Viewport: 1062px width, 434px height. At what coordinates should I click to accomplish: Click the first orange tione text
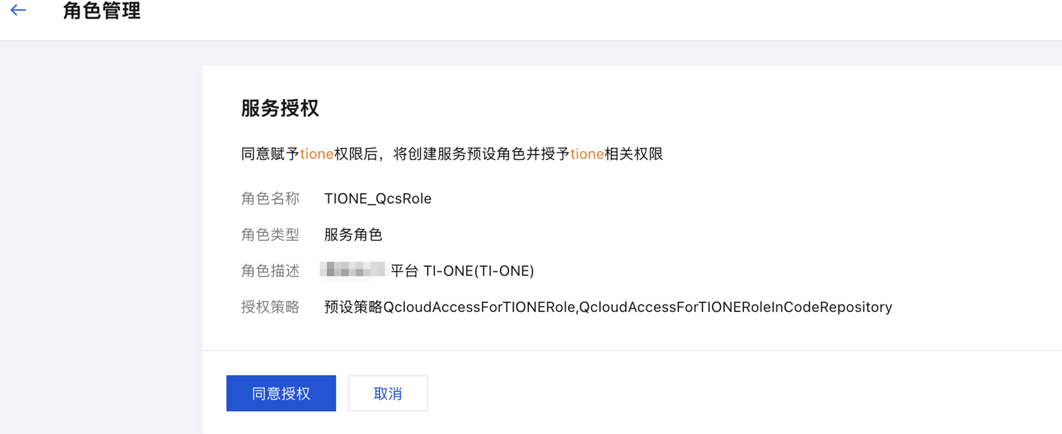[x=317, y=154]
